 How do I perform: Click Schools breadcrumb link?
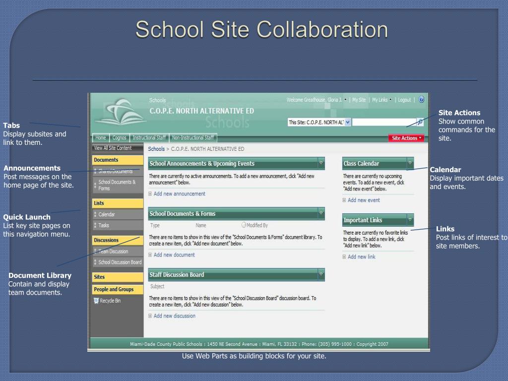coord(156,149)
